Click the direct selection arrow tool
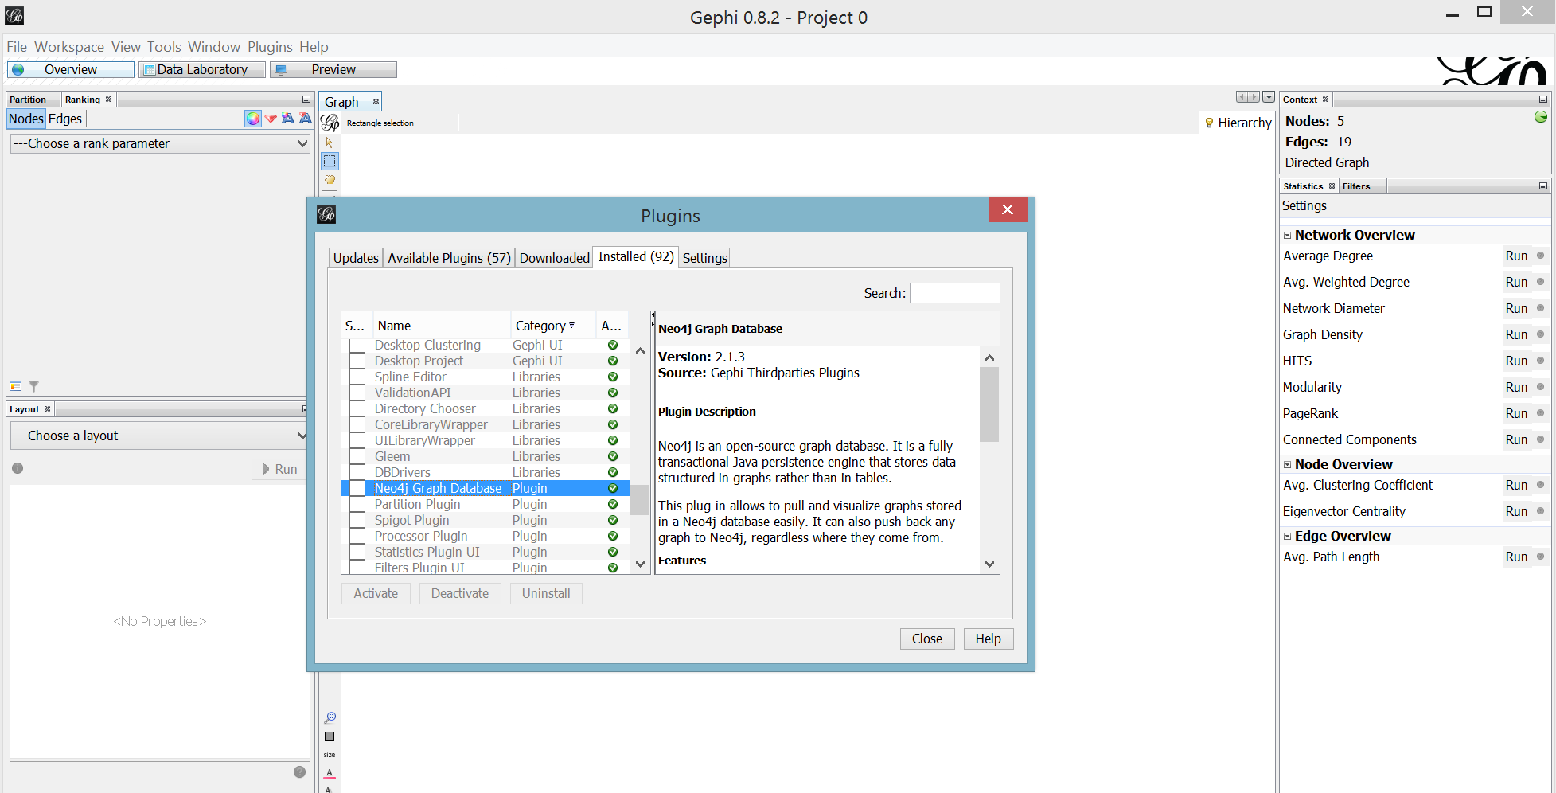1556x793 pixels. pos(330,143)
